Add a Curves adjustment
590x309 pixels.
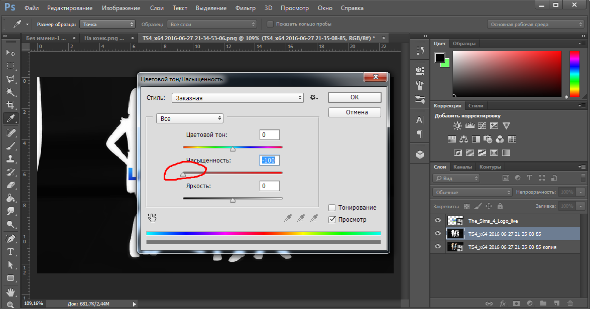[482, 126]
